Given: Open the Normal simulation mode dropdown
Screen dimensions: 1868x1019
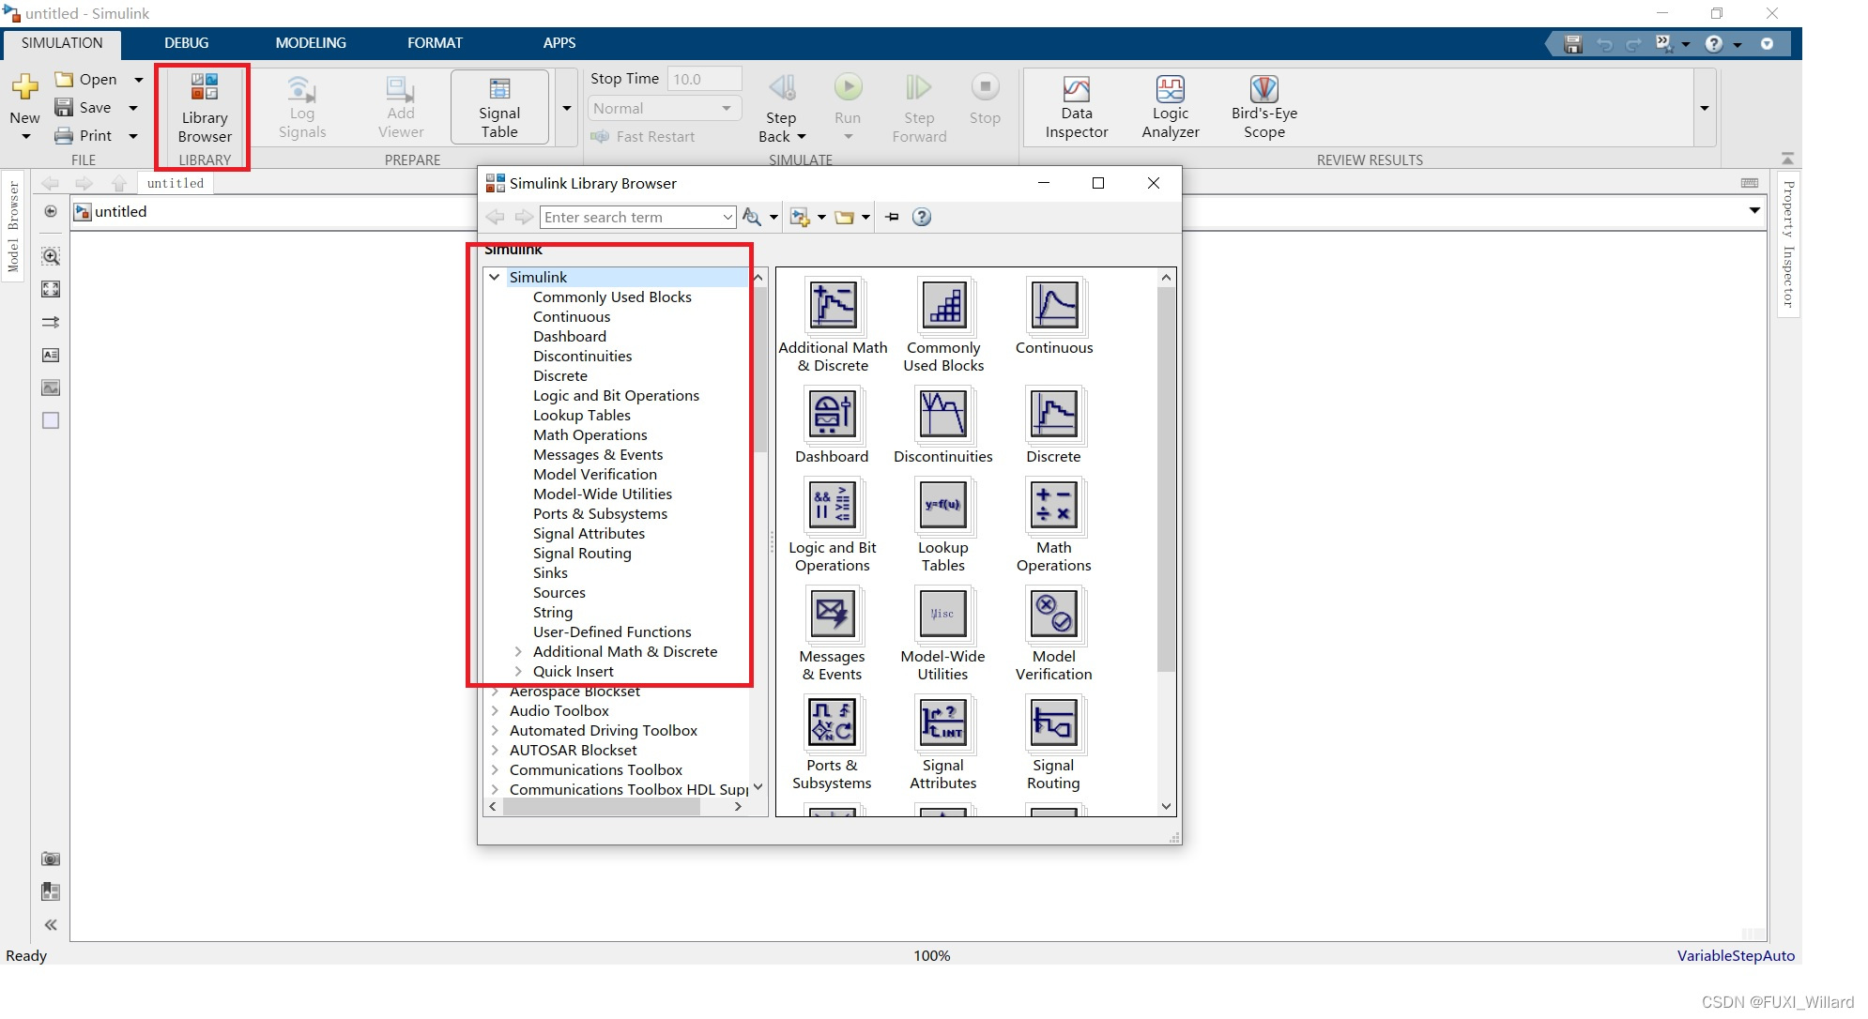Looking at the screenshot, I should pos(664,109).
